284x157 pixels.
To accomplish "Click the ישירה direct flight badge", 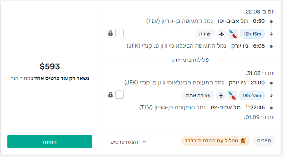I will 205,34.
